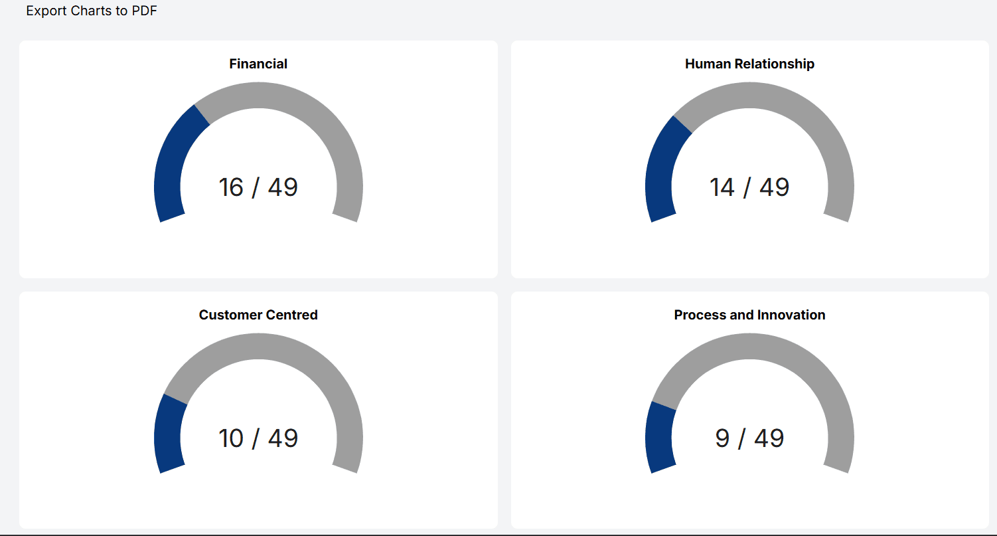Click the gray unfilled portion of Financial gauge

click(345, 166)
